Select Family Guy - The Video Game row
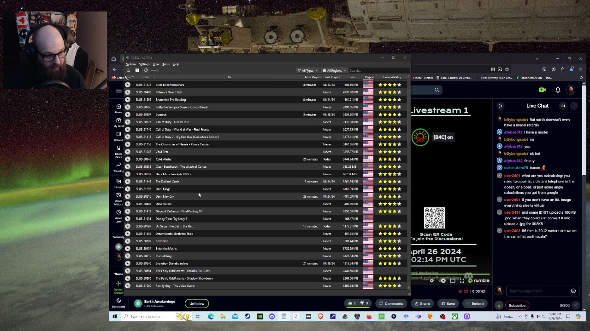This screenshot has width=590, height=331. (266, 285)
